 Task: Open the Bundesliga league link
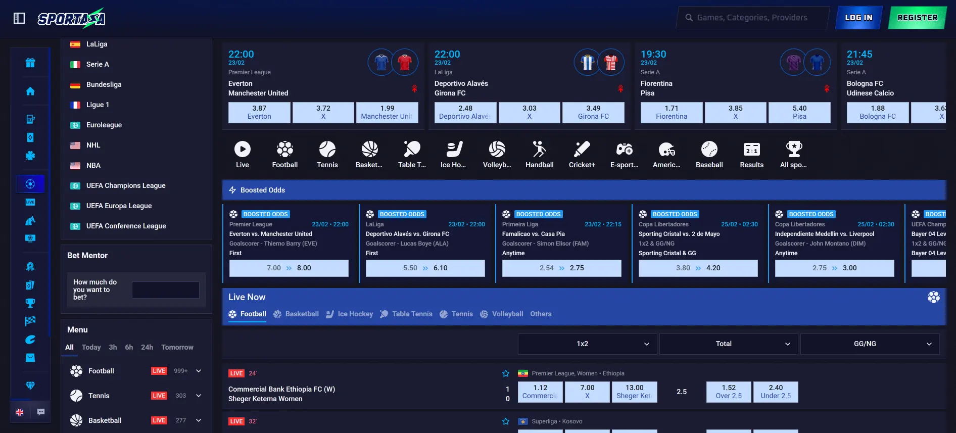click(x=104, y=85)
